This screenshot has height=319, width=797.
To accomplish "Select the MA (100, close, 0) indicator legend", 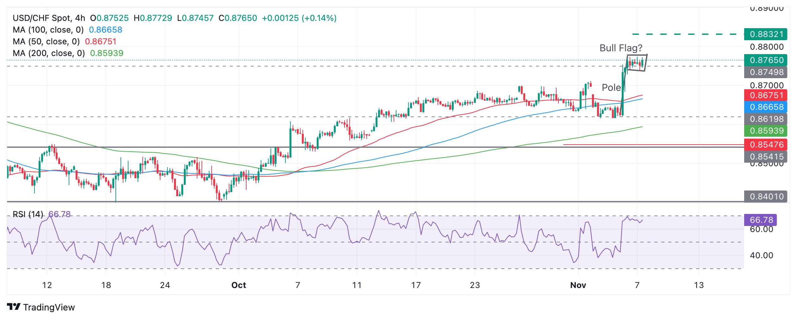I will tap(48, 30).
